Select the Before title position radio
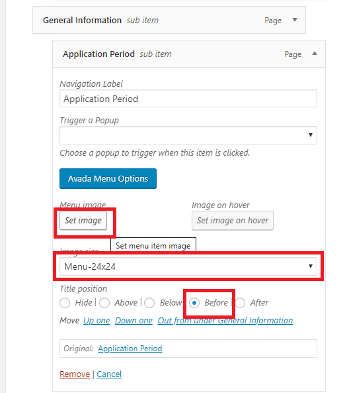This screenshot has width=347, height=393. (194, 303)
